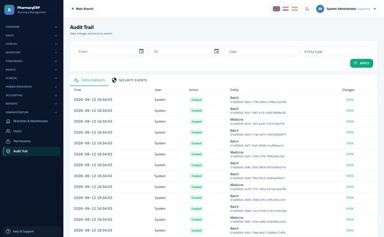Expand the Accounting sidebar section
Viewport: 384px width, 237px height.
31,95
